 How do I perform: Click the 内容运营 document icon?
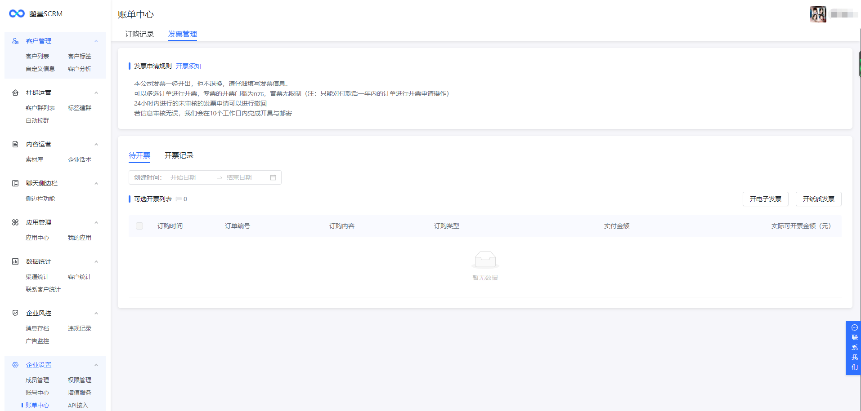[x=15, y=144]
